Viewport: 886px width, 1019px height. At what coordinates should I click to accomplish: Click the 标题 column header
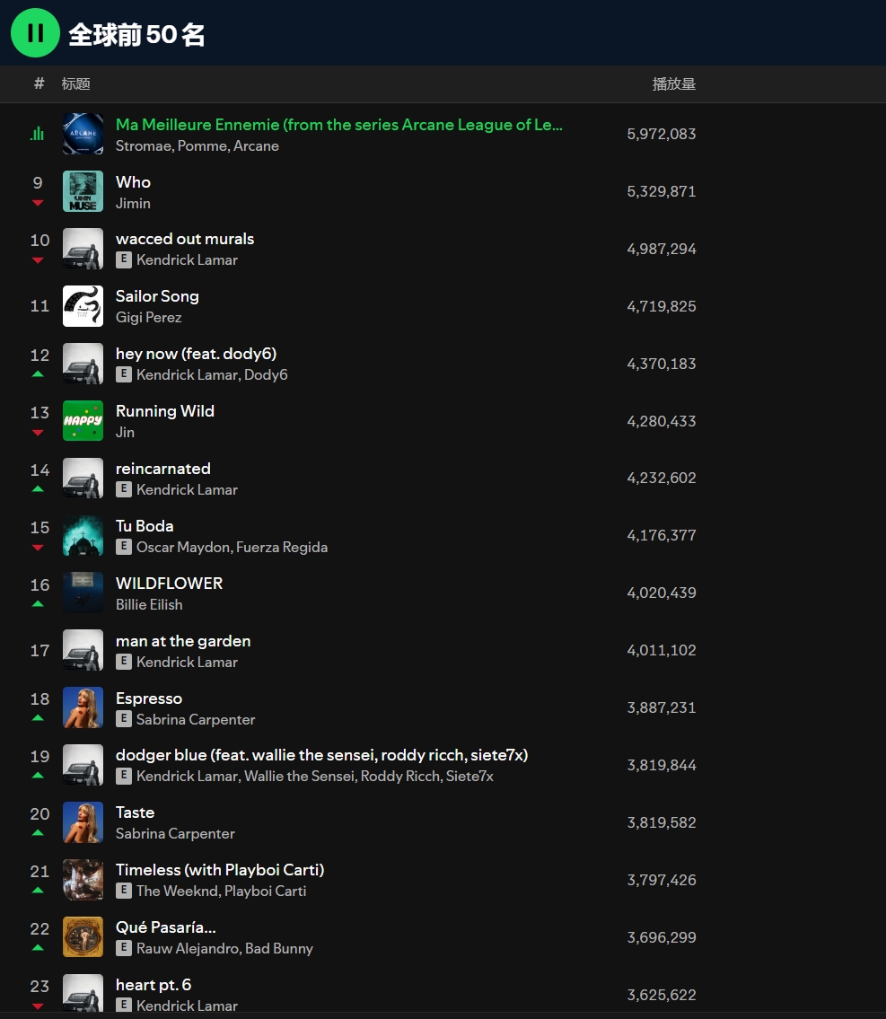tap(75, 83)
